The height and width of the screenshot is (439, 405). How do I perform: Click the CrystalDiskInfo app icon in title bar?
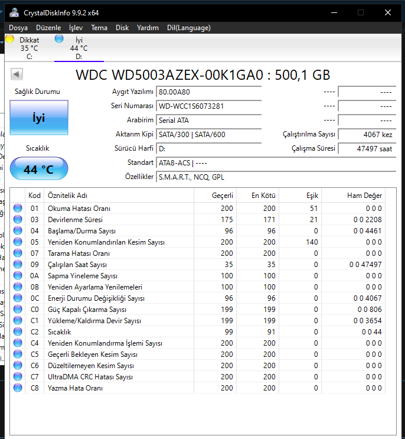coord(14,12)
